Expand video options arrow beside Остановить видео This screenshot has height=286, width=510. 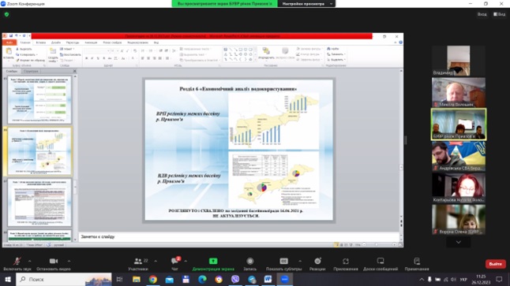[x=69, y=261]
